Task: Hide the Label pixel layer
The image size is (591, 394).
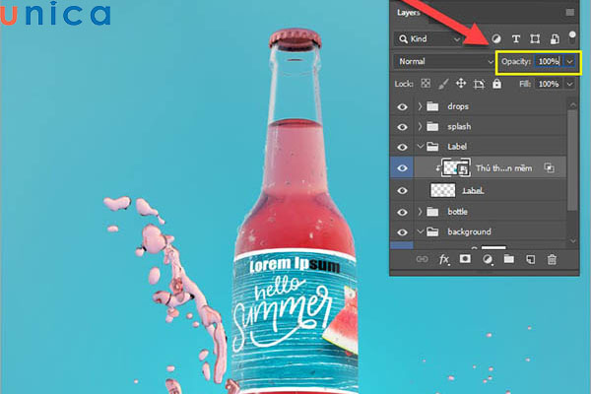Action: [x=402, y=191]
